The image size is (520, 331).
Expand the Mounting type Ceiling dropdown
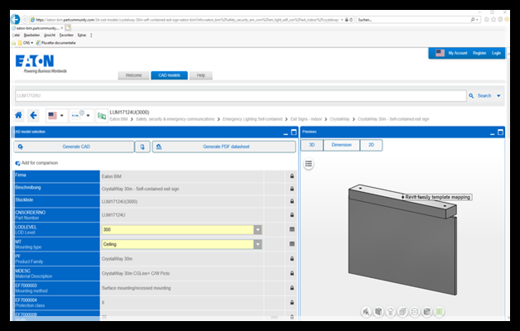pyautogui.click(x=258, y=244)
